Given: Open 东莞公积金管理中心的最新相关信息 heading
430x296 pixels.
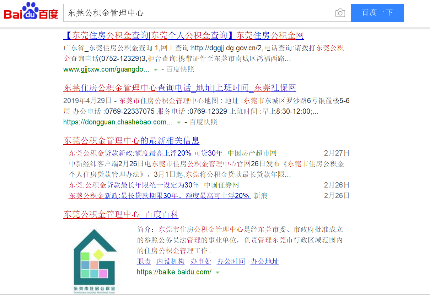Looking at the screenshot, I should coord(131,140).
